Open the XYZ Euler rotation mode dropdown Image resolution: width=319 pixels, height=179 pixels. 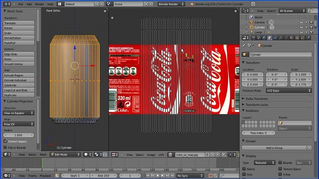point(289,91)
